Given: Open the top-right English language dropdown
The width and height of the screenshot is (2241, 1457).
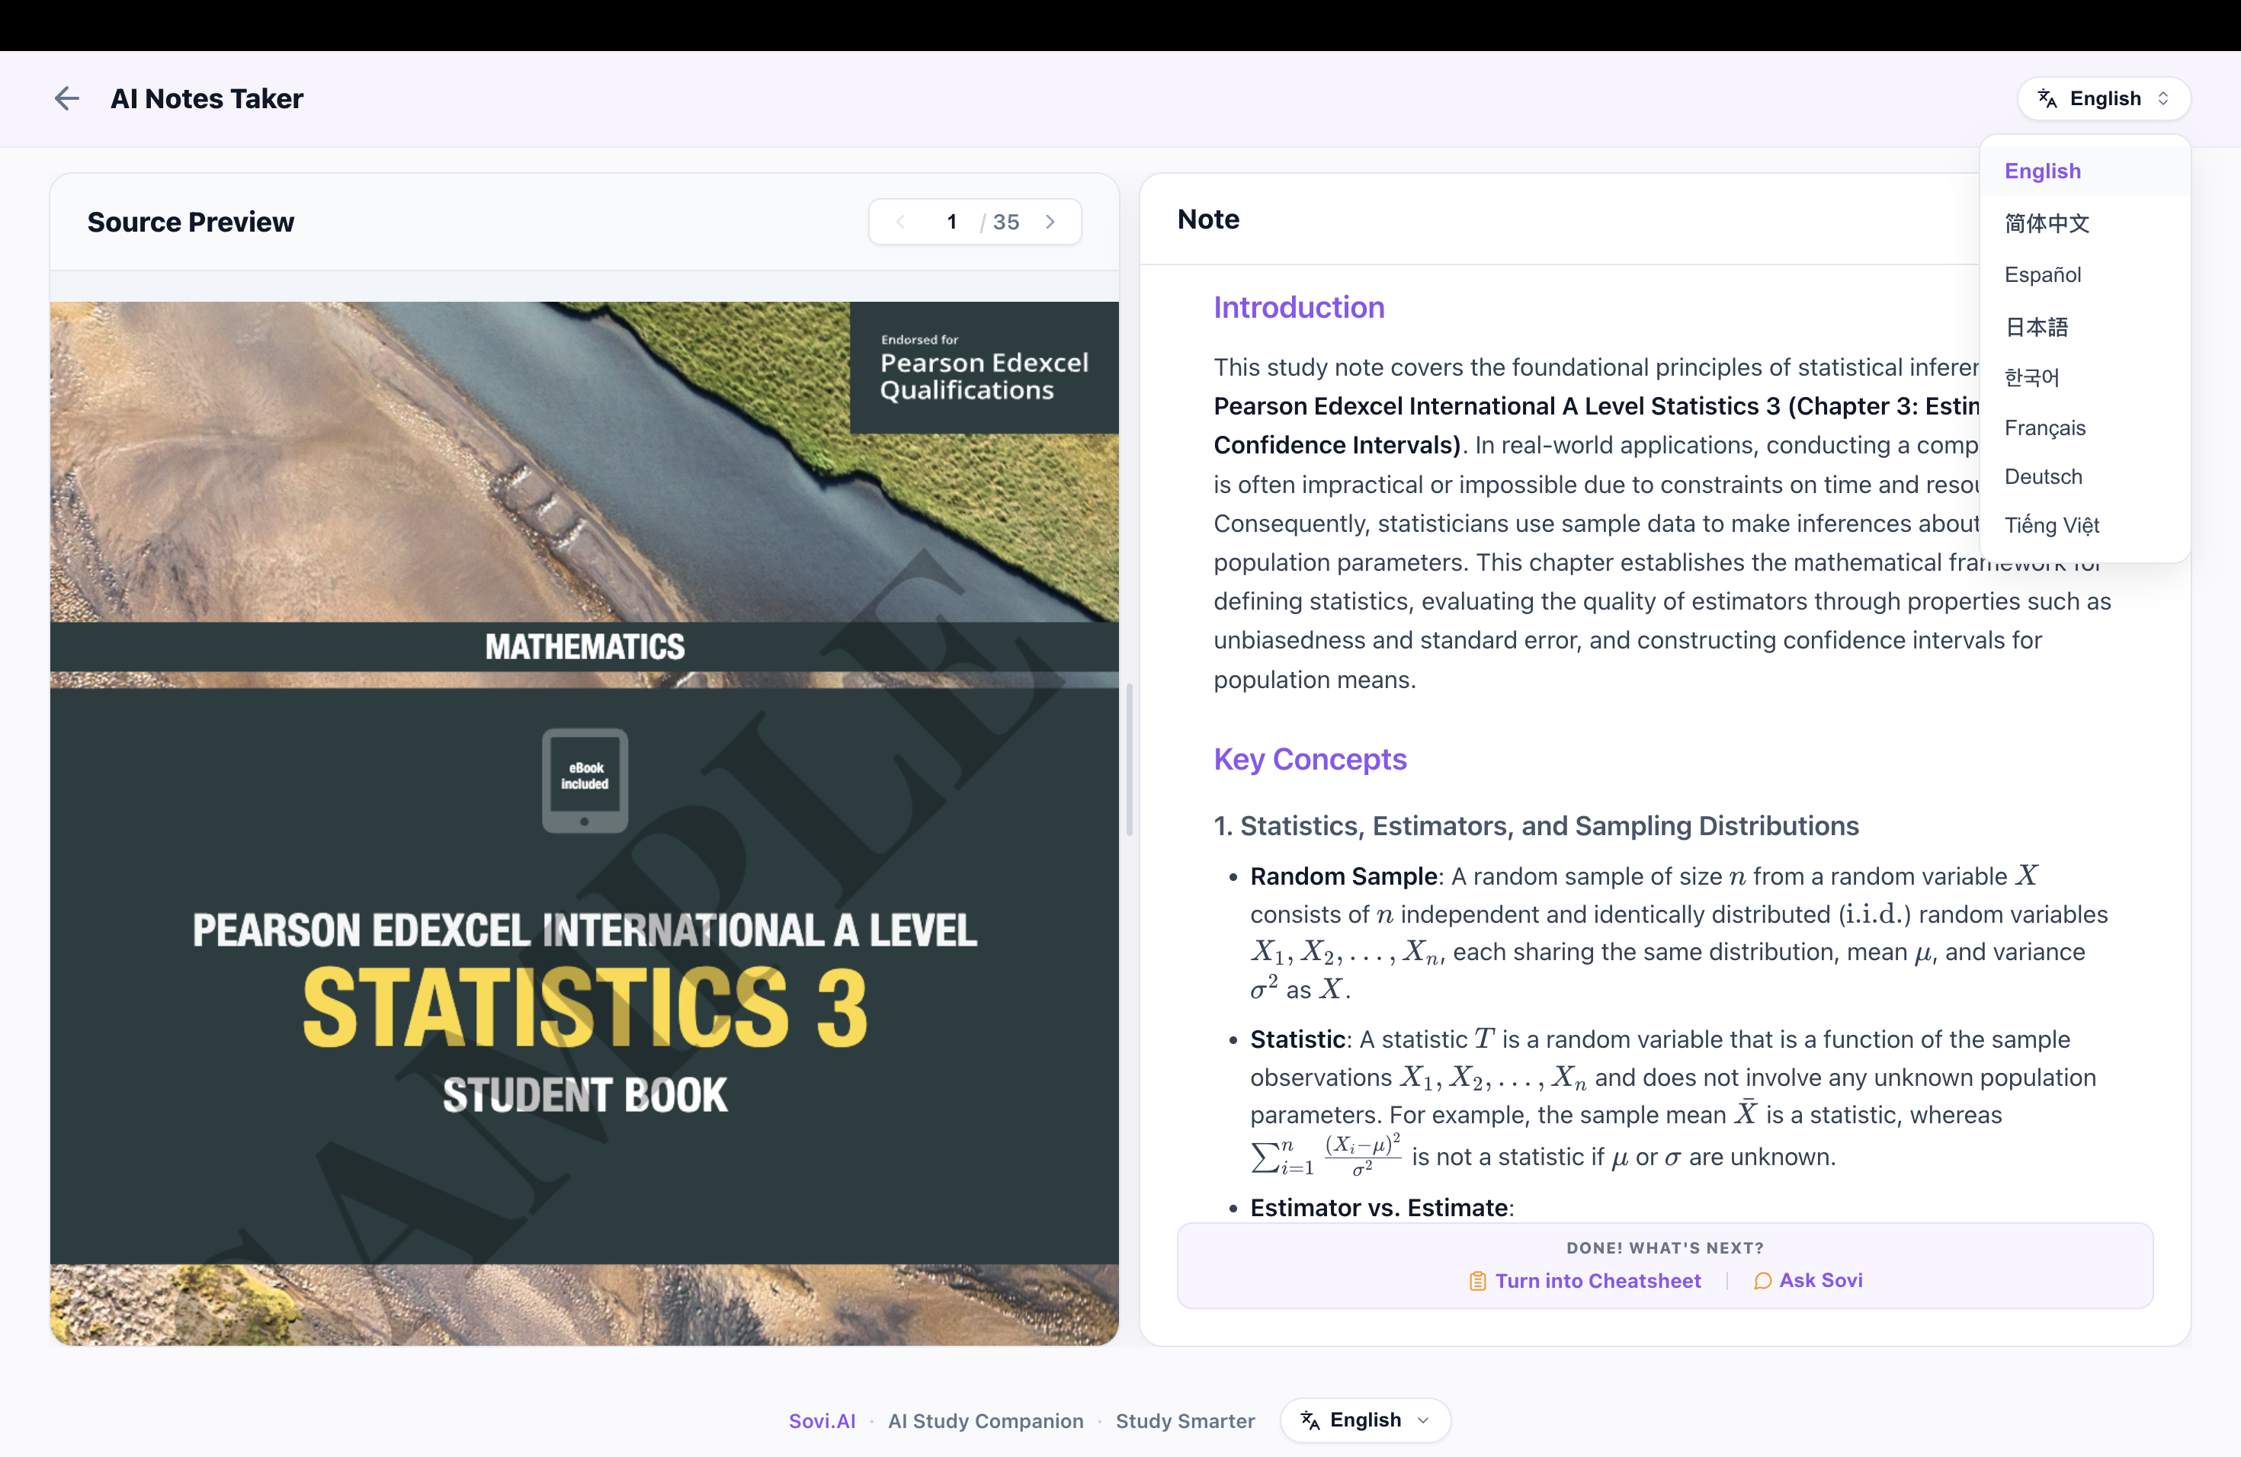Looking at the screenshot, I should [2104, 98].
